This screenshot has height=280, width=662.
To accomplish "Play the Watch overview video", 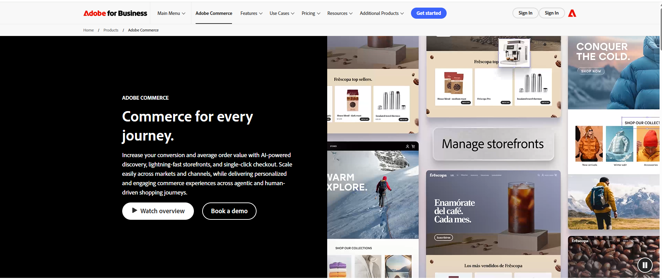I will pos(158,211).
